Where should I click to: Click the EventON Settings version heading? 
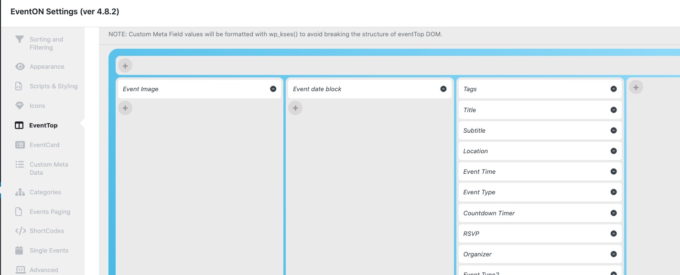point(65,11)
